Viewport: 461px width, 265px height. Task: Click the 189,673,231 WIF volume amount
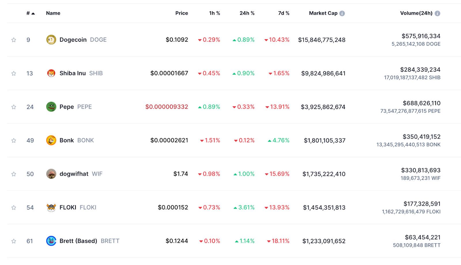420,178
